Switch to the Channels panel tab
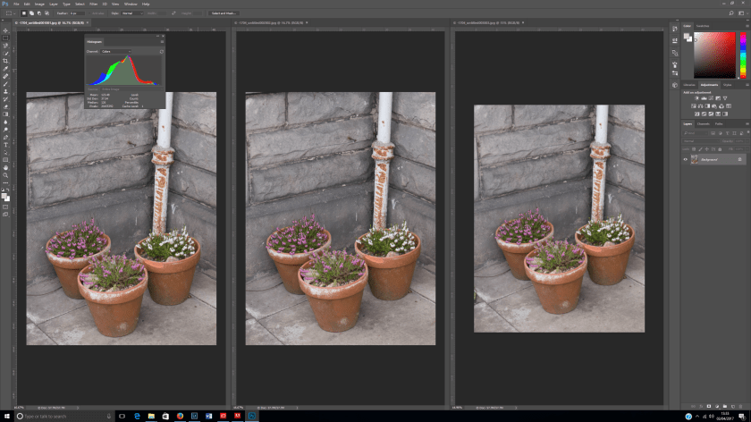Image resolution: width=751 pixels, height=422 pixels. [704, 123]
